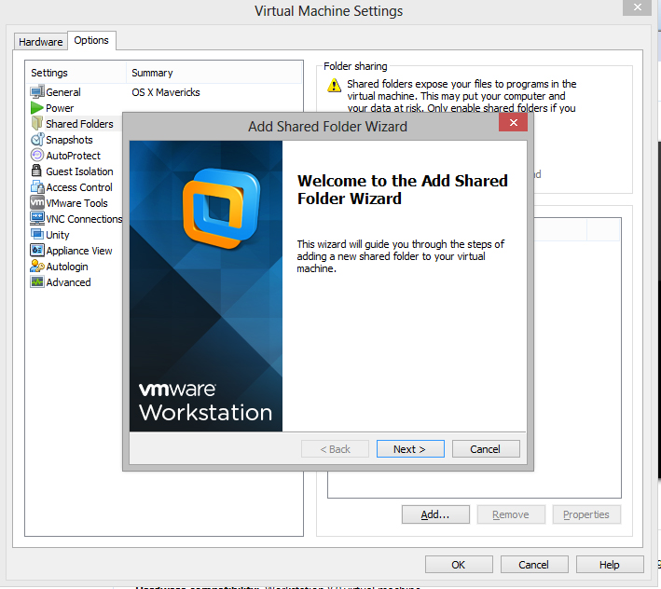The width and height of the screenshot is (661, 589).
Task: Open Help in Virtual Machine Settings
Action: click(610, 565)
